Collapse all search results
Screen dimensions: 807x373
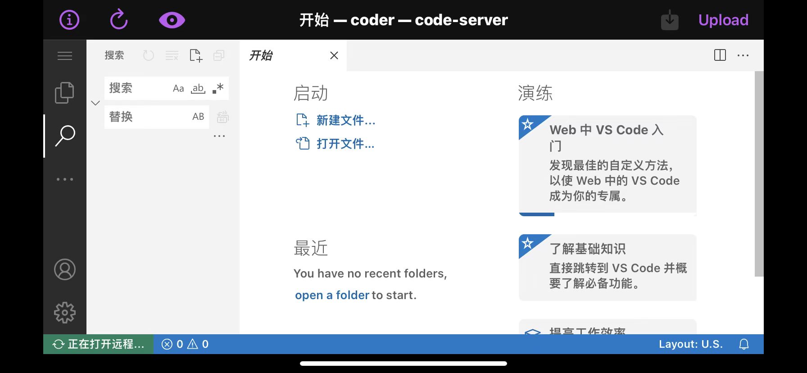coord(219,55)
